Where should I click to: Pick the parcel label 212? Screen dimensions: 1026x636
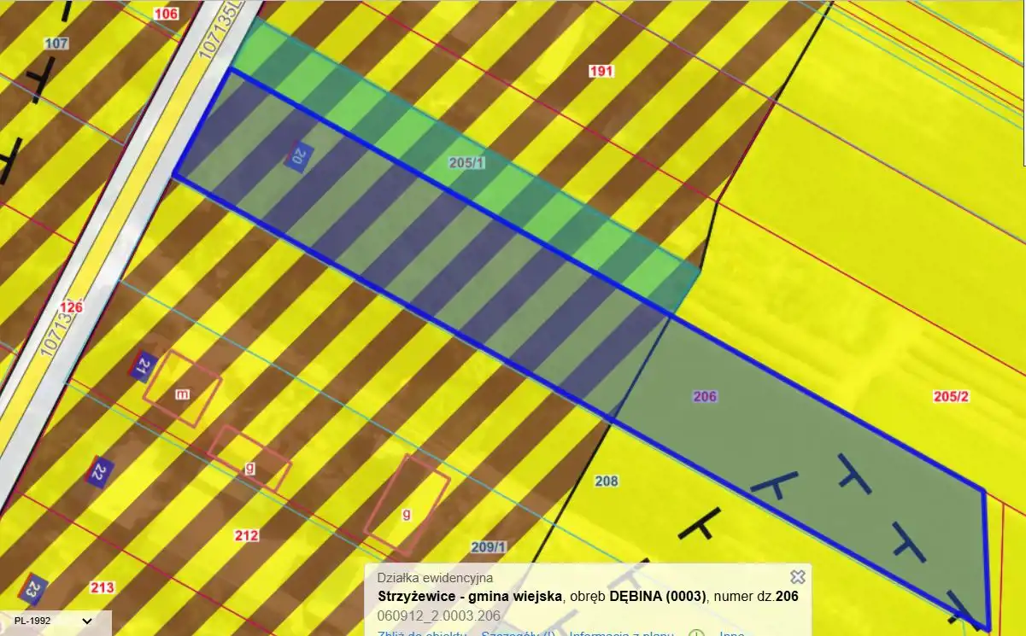246,536
